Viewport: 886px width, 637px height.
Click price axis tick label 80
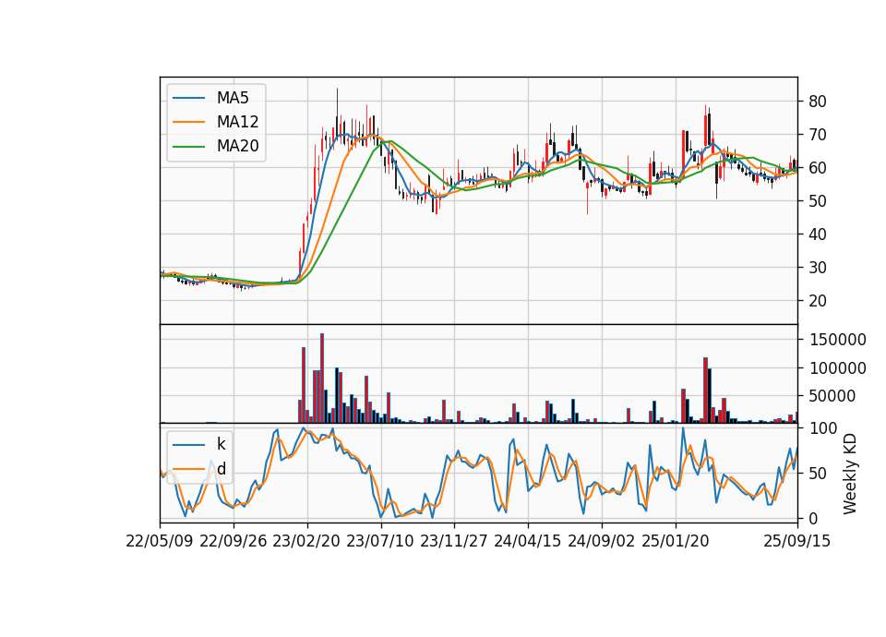pos(818,102)
